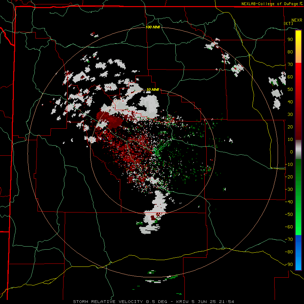
Task: Pick the yellow-orange top segment of the color bar
Action: [298, 47]
